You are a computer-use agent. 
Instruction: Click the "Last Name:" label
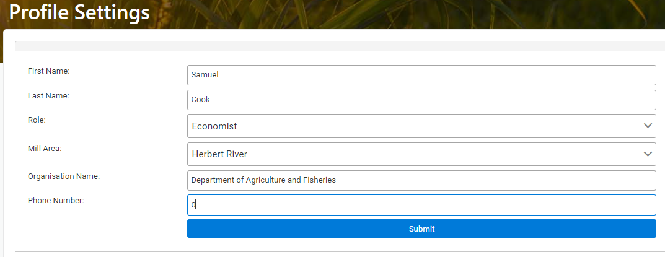coord(48,96)
